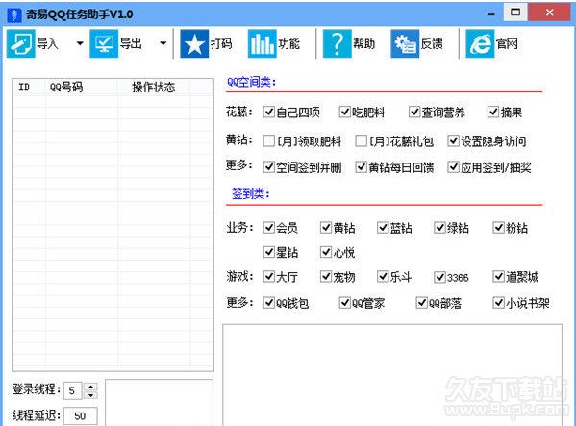This screenshot has height=426, width=576.
Task: Disable 设置隐身访问 checkbox
Action: [453, 140]
